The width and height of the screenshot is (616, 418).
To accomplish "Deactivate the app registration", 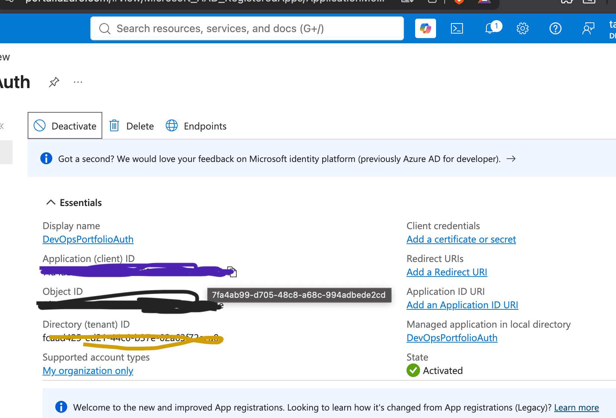I will click(x=65, y=126).
